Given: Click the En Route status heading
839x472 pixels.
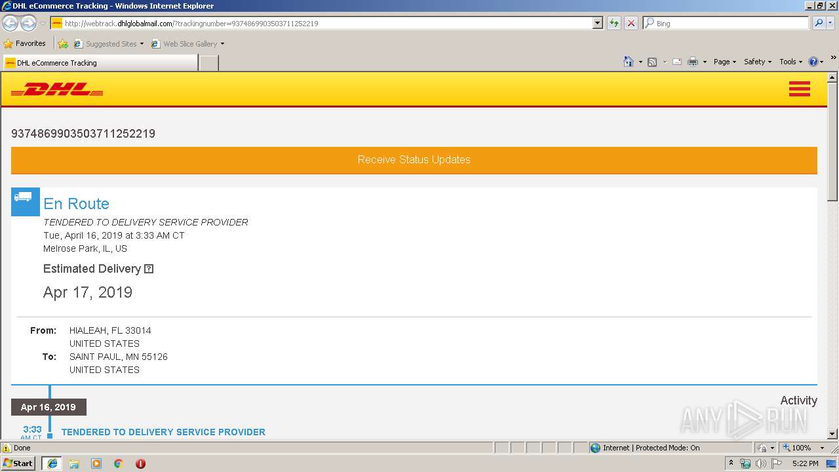Looking at the screenshot, I should click(x=76, y=204).
